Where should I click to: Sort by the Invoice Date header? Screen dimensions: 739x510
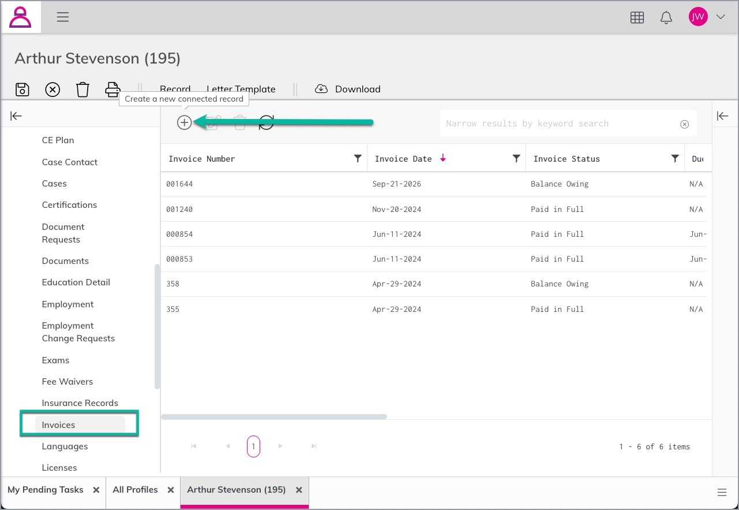pos(403,159)
